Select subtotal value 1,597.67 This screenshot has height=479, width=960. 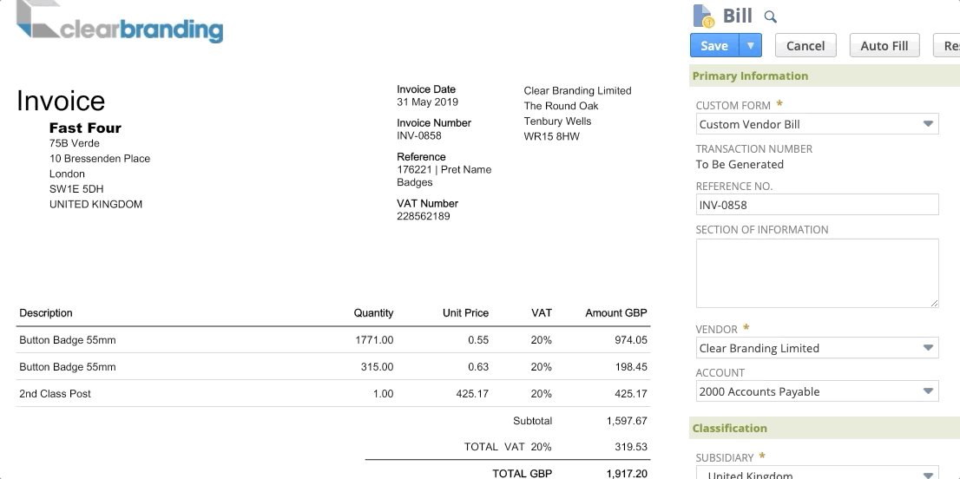(627, 421)
